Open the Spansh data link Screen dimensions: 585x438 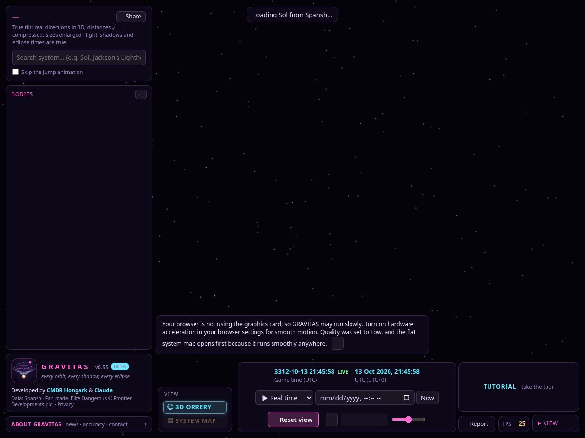point(33,398)
